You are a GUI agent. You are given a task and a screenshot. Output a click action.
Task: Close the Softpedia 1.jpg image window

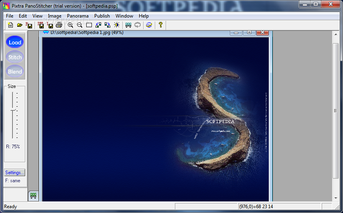(262, 32)
